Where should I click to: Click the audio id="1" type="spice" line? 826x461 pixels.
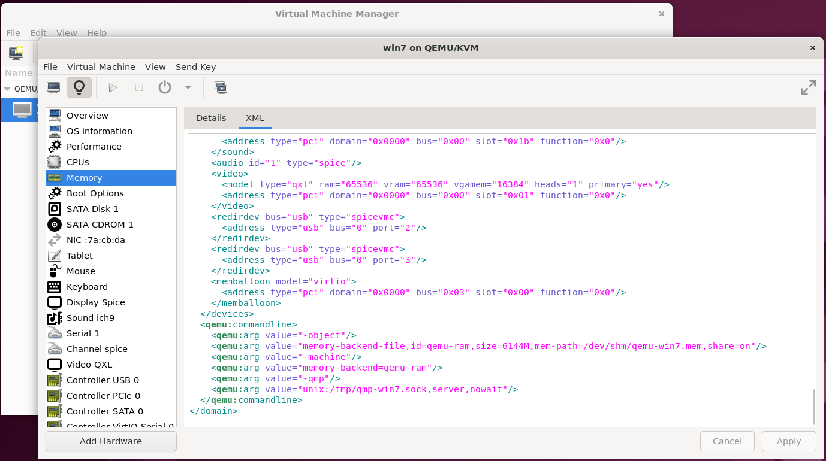(286, 163)
